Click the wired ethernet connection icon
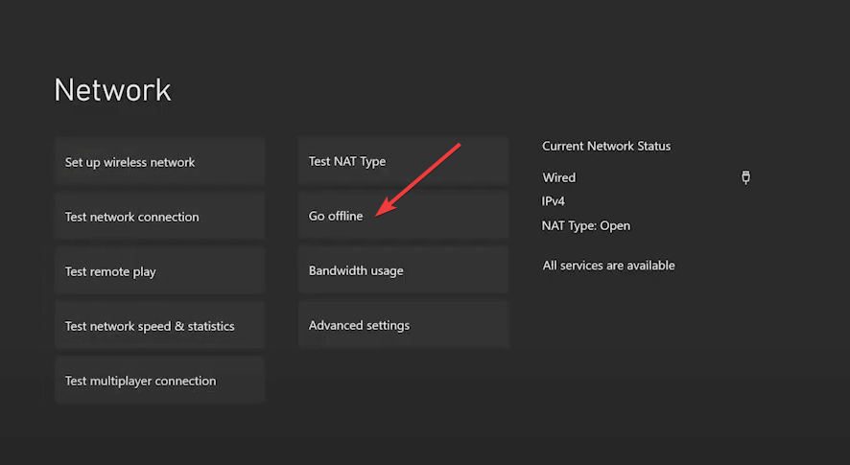Screen dimensions: 850x465 (746, 177)
